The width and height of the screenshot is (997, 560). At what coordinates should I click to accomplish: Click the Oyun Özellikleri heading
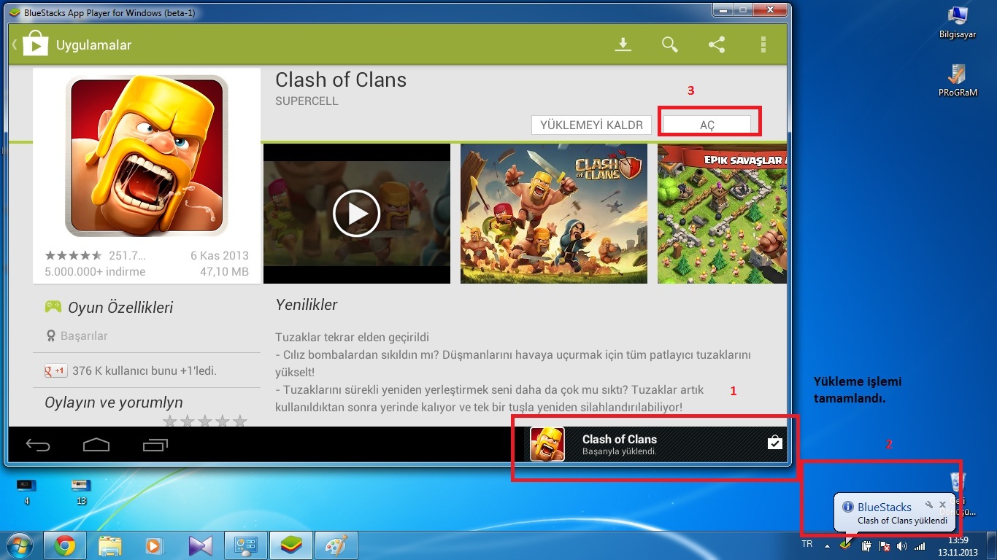[120, 308]
